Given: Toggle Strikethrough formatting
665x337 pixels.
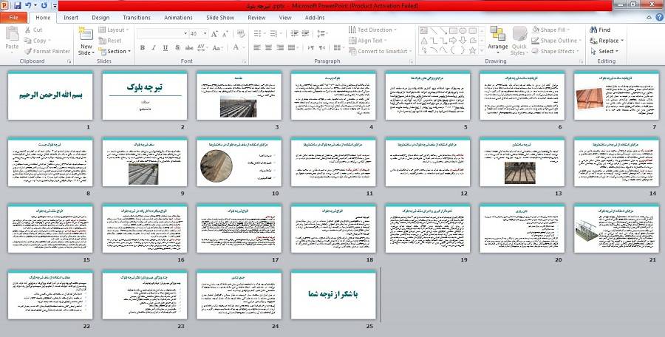Looking at the screenshot, I should 189,47.
